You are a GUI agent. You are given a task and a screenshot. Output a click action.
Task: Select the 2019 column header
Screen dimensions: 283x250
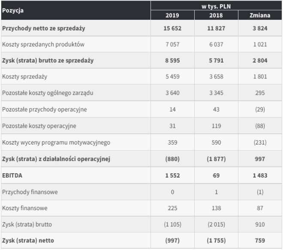172,15
